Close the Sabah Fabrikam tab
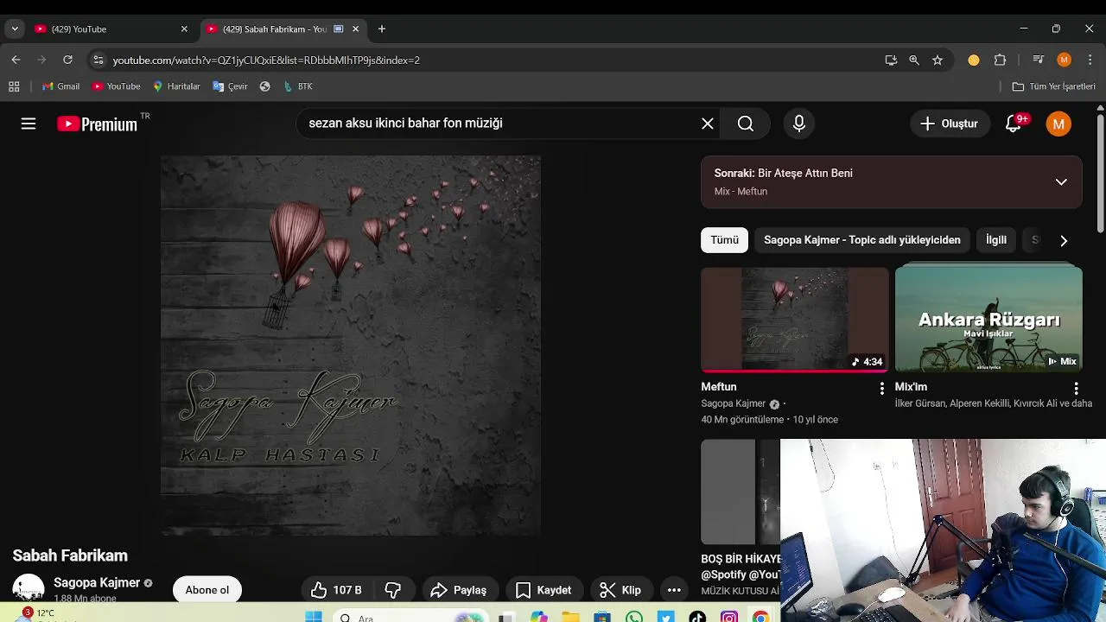 pos(355,29)
